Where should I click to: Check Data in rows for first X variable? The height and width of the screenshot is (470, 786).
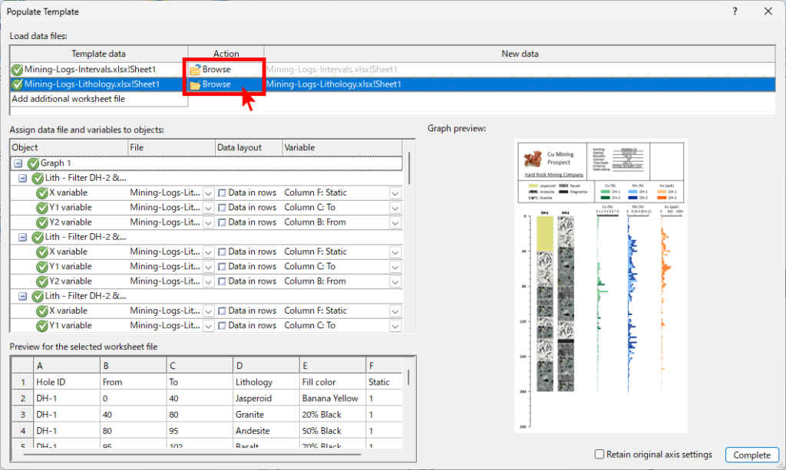221,192
